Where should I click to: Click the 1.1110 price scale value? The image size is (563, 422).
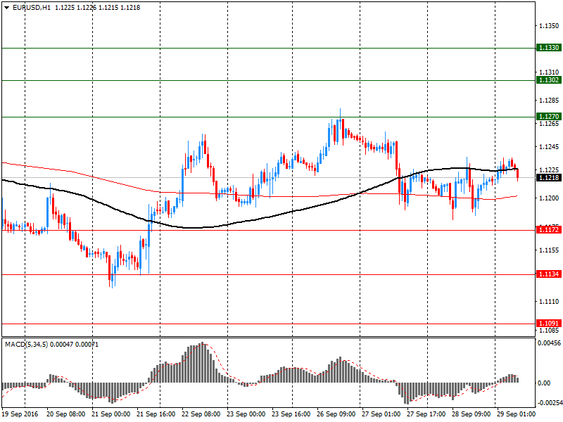tap(549, 302)
